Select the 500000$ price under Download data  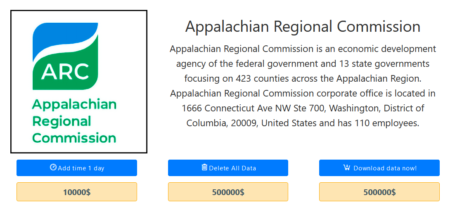(x=379, y=192)
